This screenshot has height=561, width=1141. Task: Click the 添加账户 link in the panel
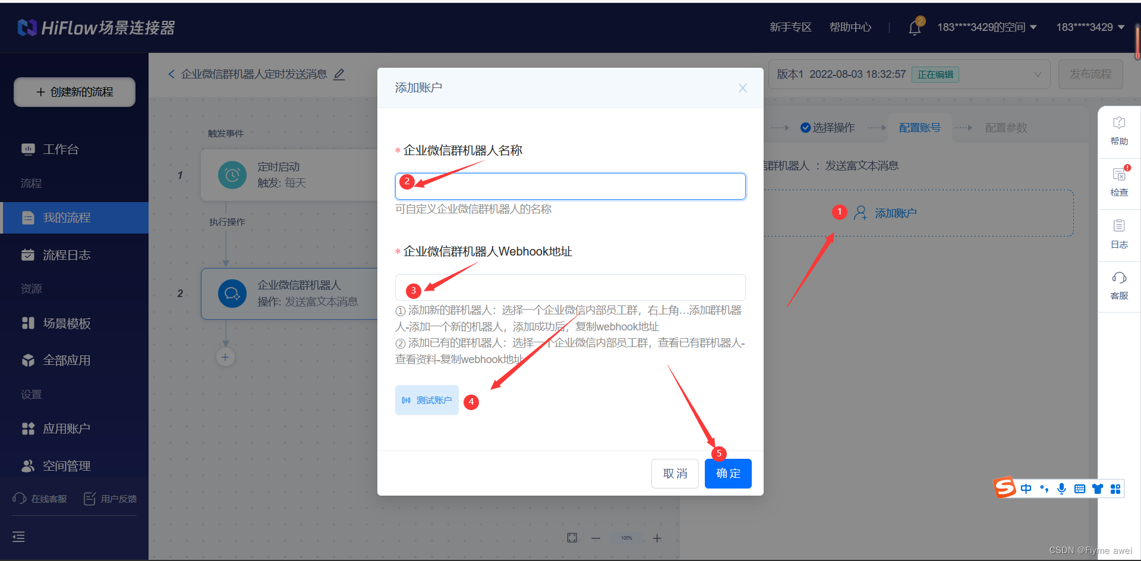(885, 213)
